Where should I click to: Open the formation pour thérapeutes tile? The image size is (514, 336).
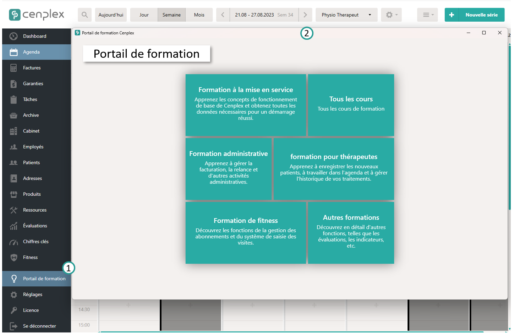(x=334, y=169)
